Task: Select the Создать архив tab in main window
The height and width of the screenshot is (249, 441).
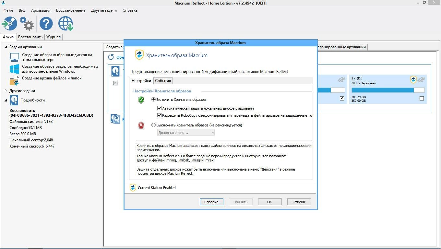Action: click(114, 47)
